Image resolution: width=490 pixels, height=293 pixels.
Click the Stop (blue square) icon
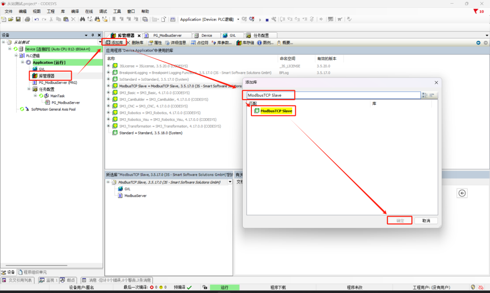pos(267,19)
